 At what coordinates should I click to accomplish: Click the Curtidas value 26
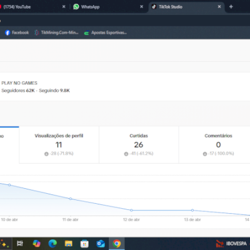tap(139, 145)
